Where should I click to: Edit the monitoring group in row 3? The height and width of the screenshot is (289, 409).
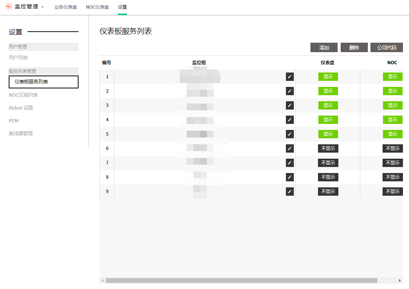tap(290, 105)
